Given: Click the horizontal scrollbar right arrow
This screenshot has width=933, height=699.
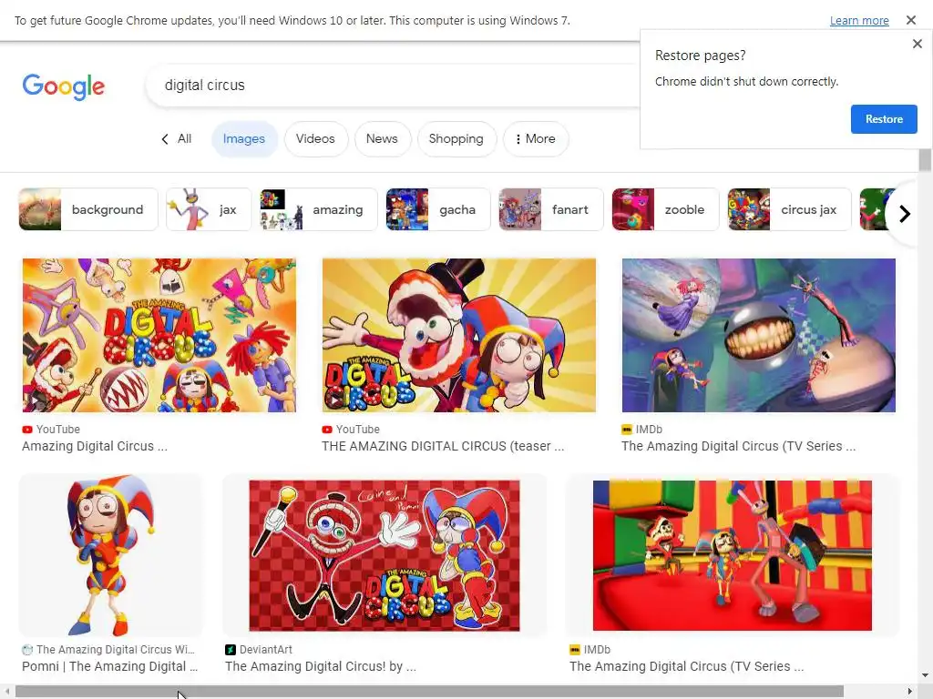Looking at the screenshot, I should click(x=910, y=692).
